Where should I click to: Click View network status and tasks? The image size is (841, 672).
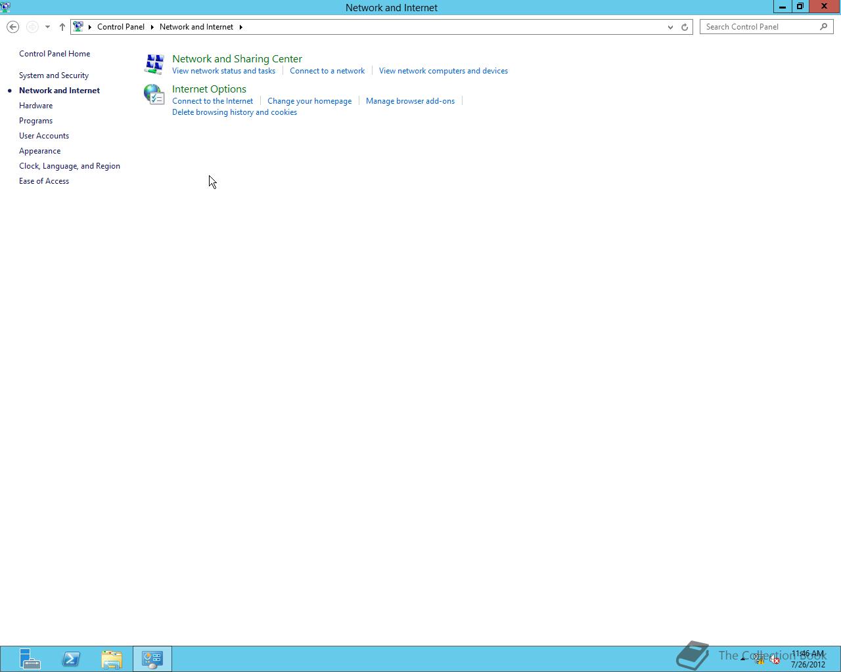pos(223,71)
